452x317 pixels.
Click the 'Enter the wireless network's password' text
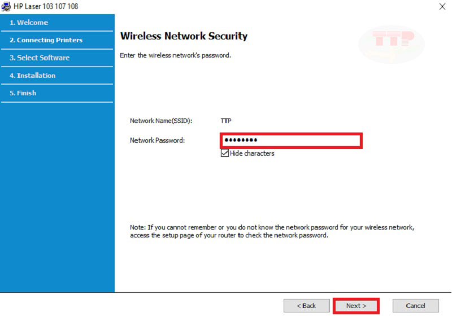point(176,55)
